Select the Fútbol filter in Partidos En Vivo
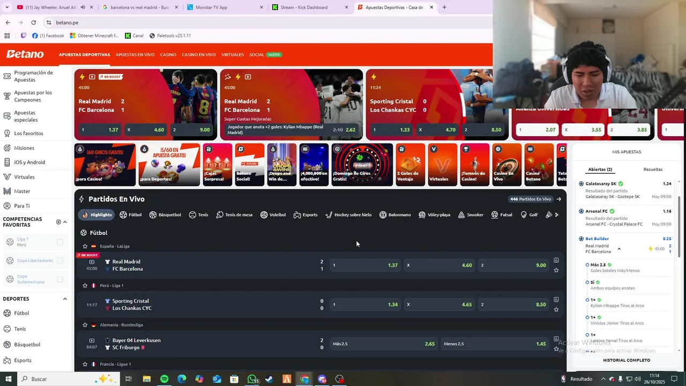 pyautogui.click(x=131, y=214)
